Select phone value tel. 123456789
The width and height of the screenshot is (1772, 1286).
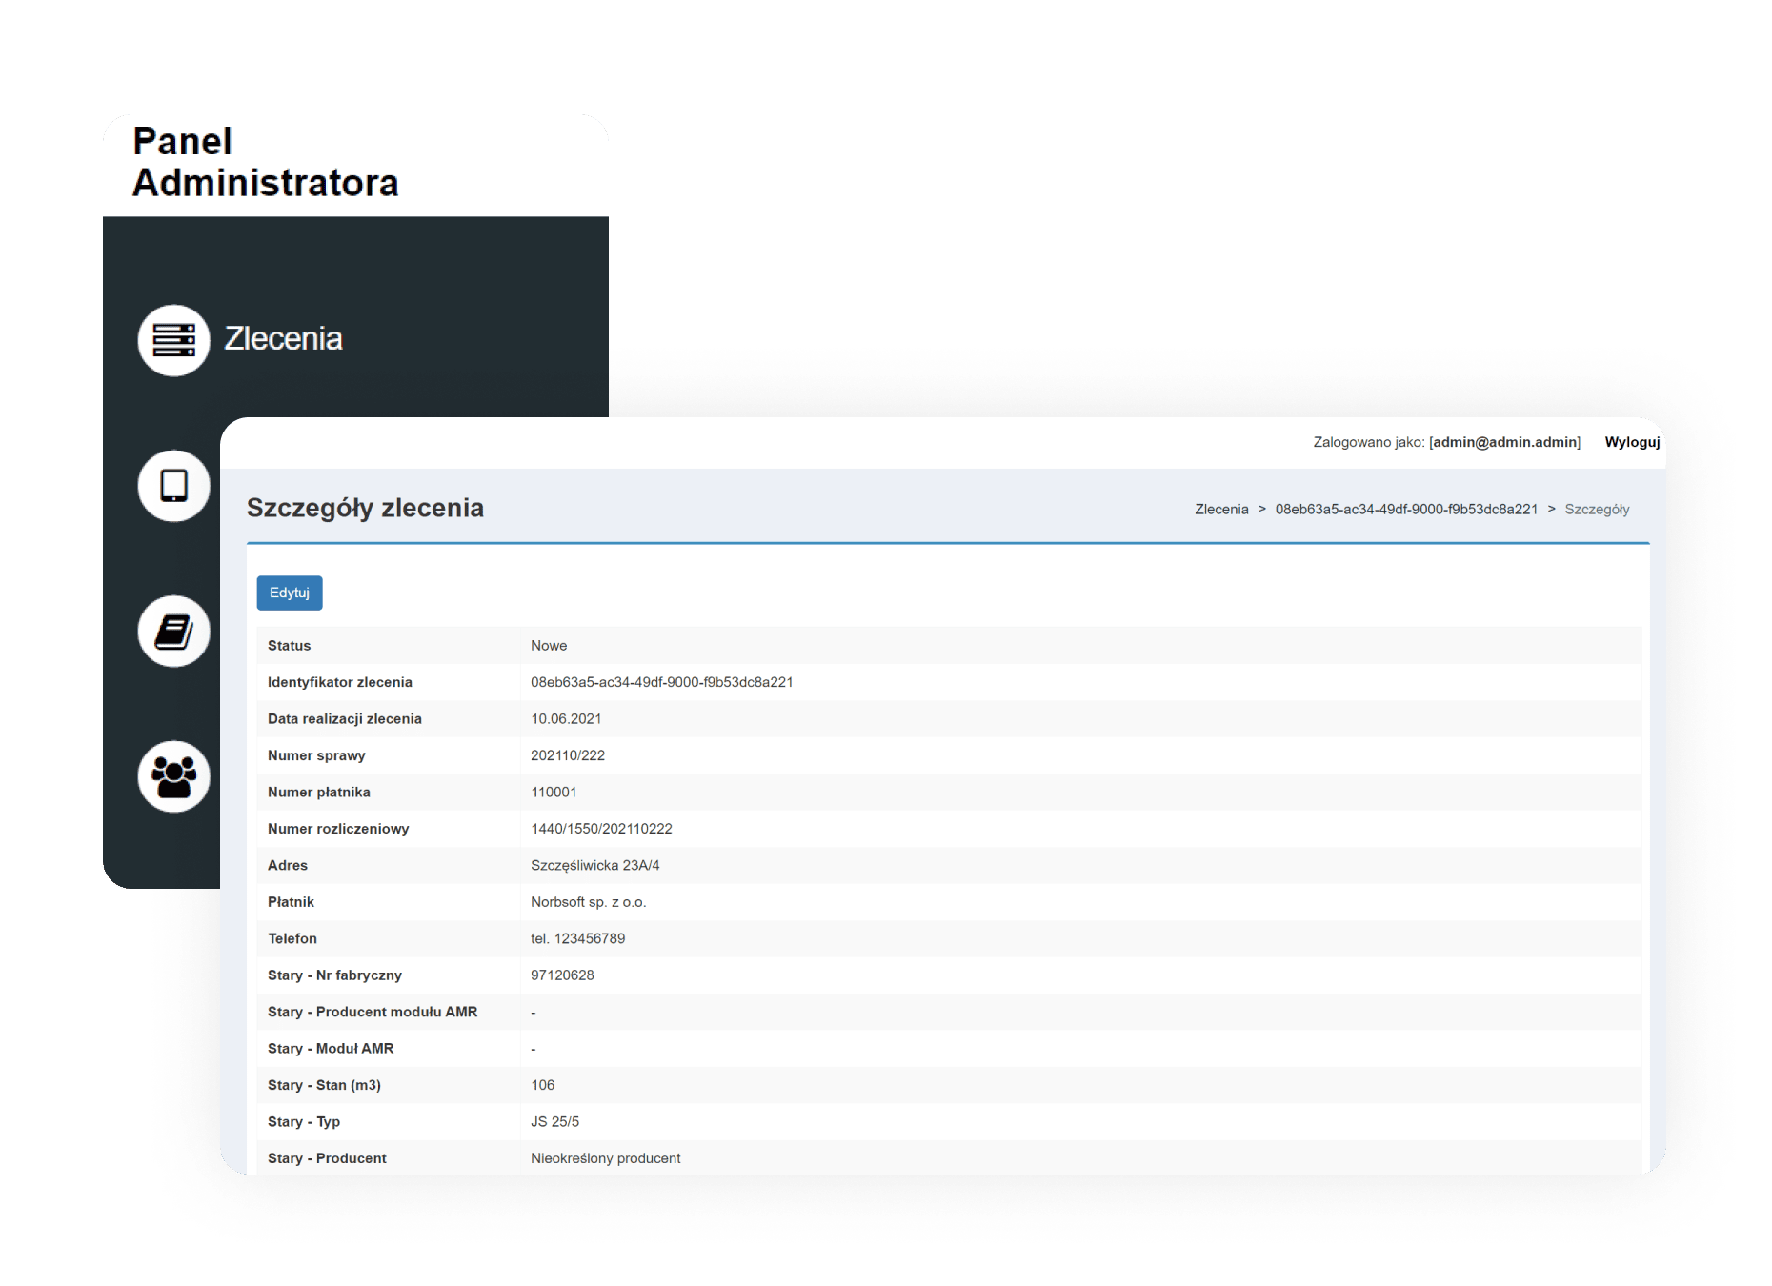[577, 938]
